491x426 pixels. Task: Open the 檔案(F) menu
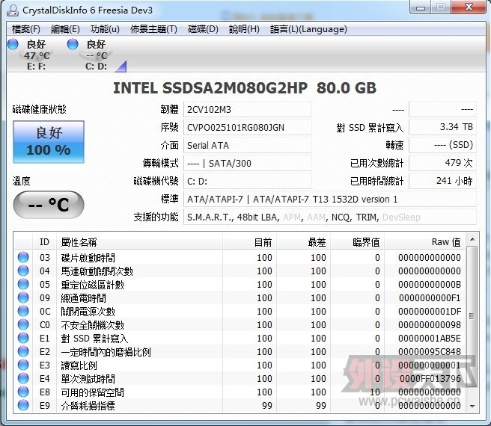[26, 29]
